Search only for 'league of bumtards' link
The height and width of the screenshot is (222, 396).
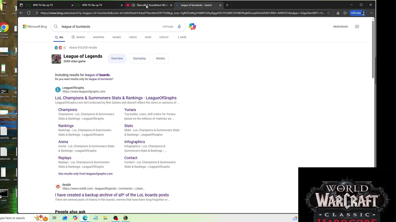(x=100, y=79)
